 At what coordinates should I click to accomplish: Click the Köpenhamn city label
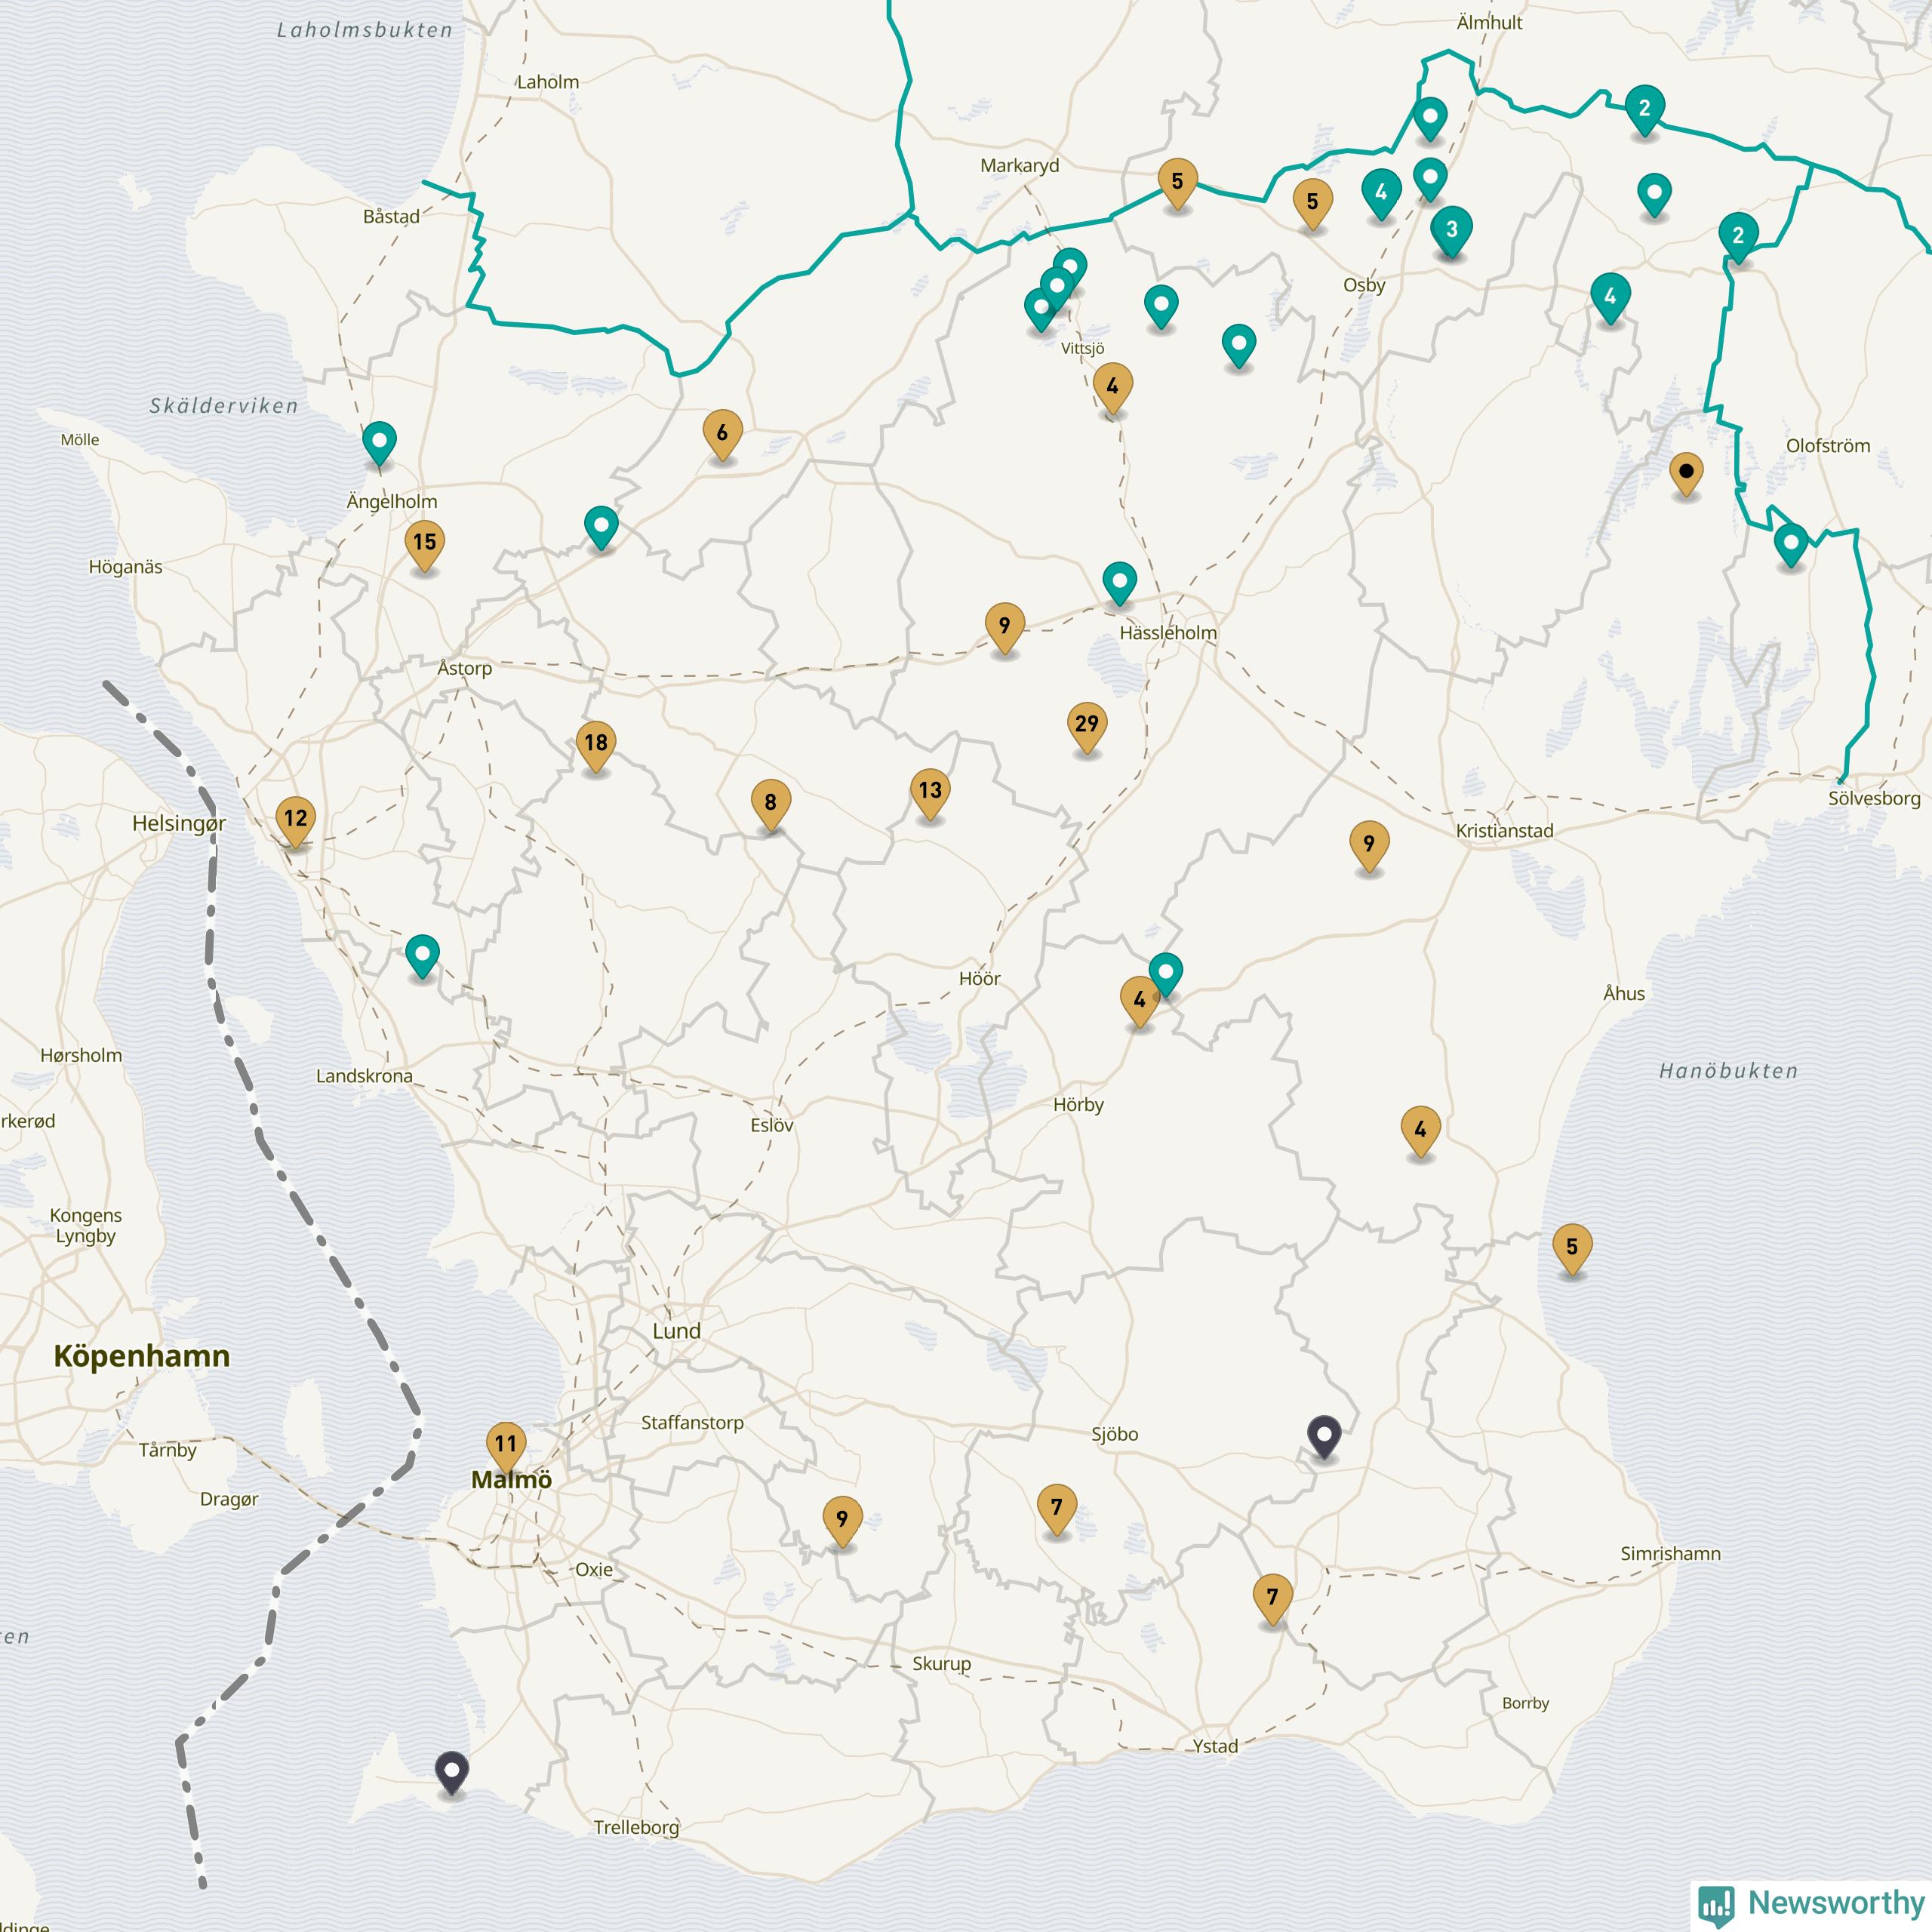(141, 1357)
